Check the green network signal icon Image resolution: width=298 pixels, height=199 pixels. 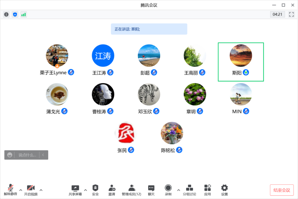click(23, 14)
